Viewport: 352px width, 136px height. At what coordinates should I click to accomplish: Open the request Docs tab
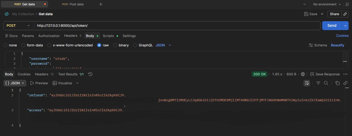[11, 36]
